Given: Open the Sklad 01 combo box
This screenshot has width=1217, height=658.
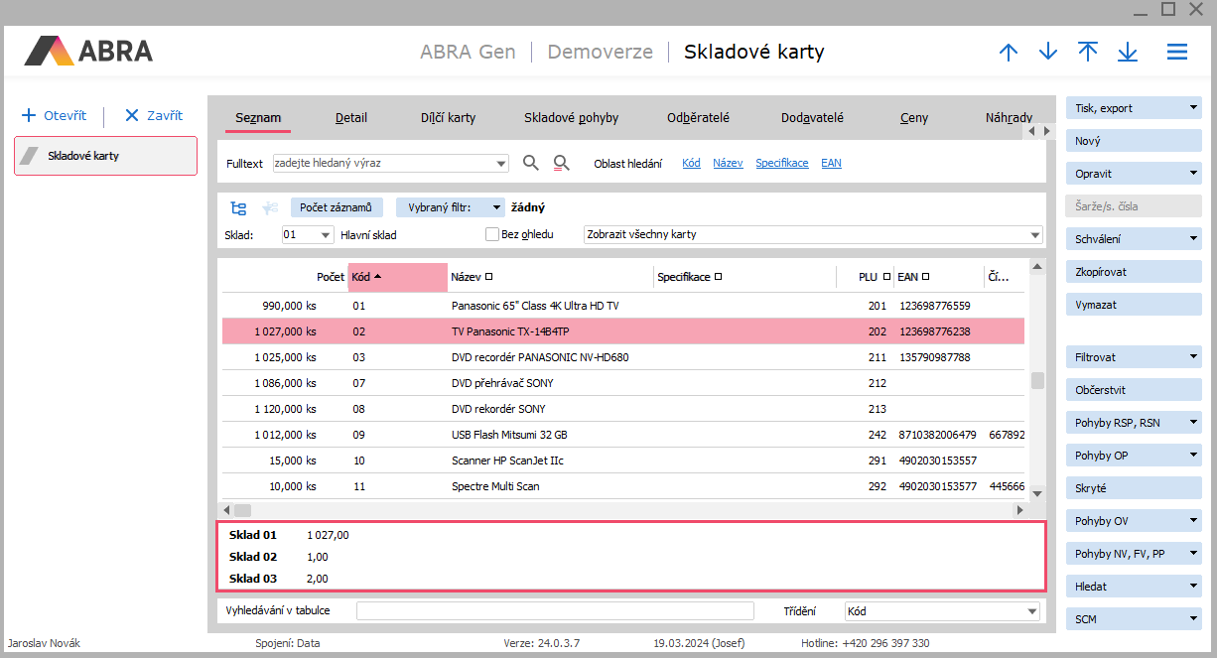Looking at the screenshot, I should tap(326, 235).
